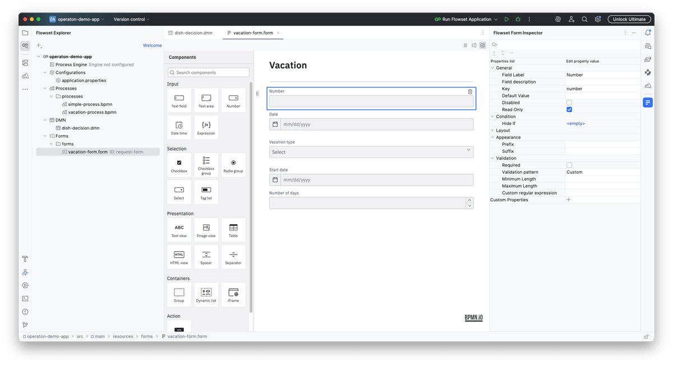The height and width of the screenshot is (366, 673).
Task: Add a Checkbox group component
Action: [x=206, y=165]
